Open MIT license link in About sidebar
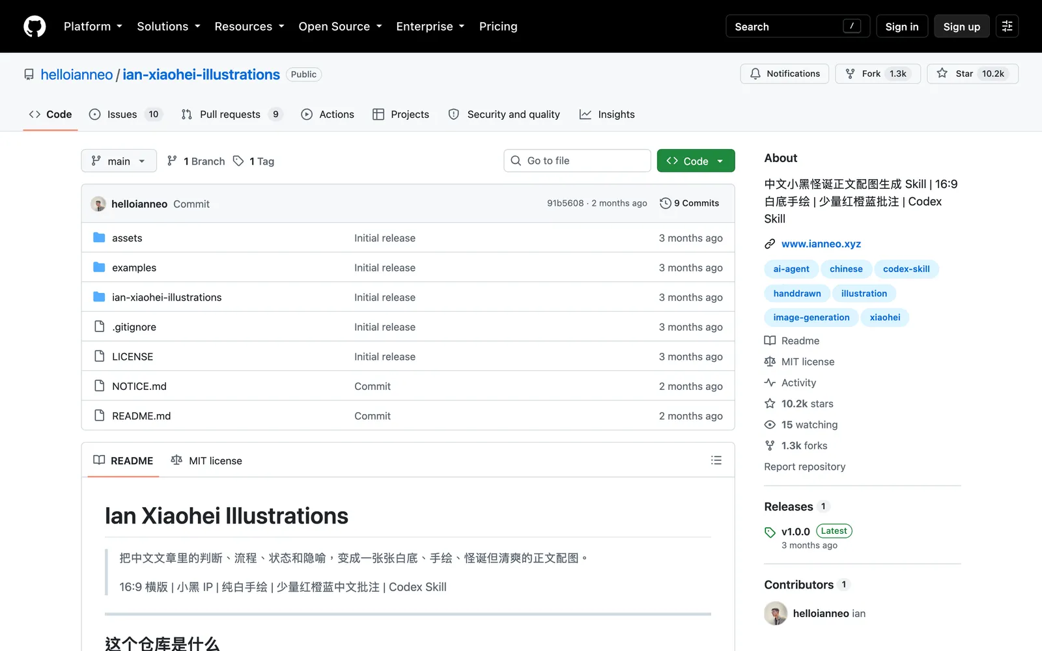The width and height of the screenshot is (1042, 651). click(x=799, y=362)
